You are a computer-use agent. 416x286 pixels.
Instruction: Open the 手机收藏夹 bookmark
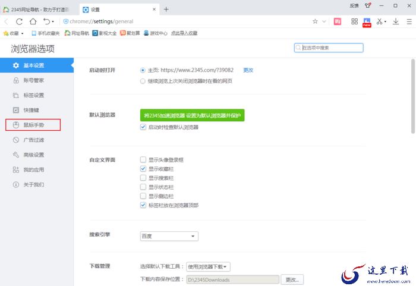[x=45, y=33]
